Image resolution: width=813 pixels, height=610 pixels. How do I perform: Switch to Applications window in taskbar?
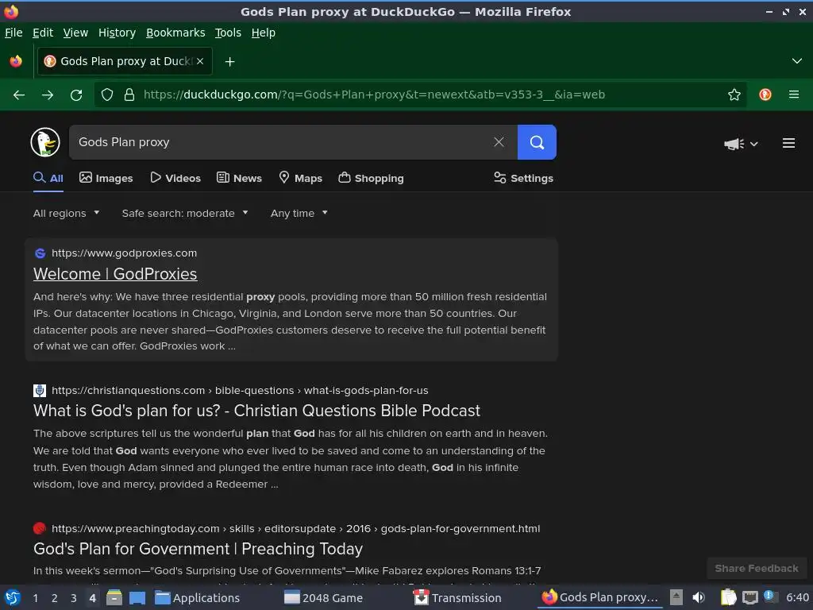pos(198,598)
